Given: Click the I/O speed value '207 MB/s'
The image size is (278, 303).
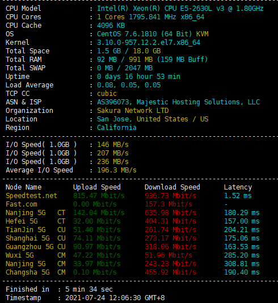Looking at the screenshot, I should point(113,153).
